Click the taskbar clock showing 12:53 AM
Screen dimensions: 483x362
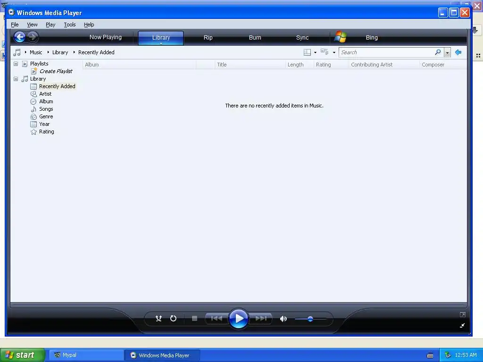466,355
